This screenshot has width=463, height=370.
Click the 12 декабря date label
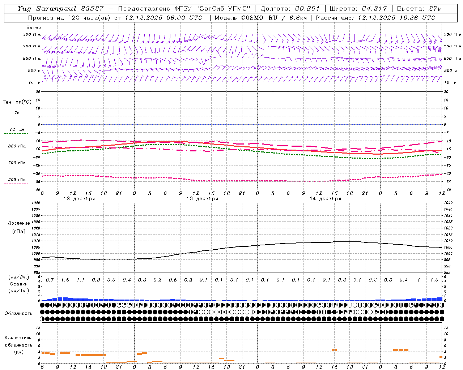(79, 199)
